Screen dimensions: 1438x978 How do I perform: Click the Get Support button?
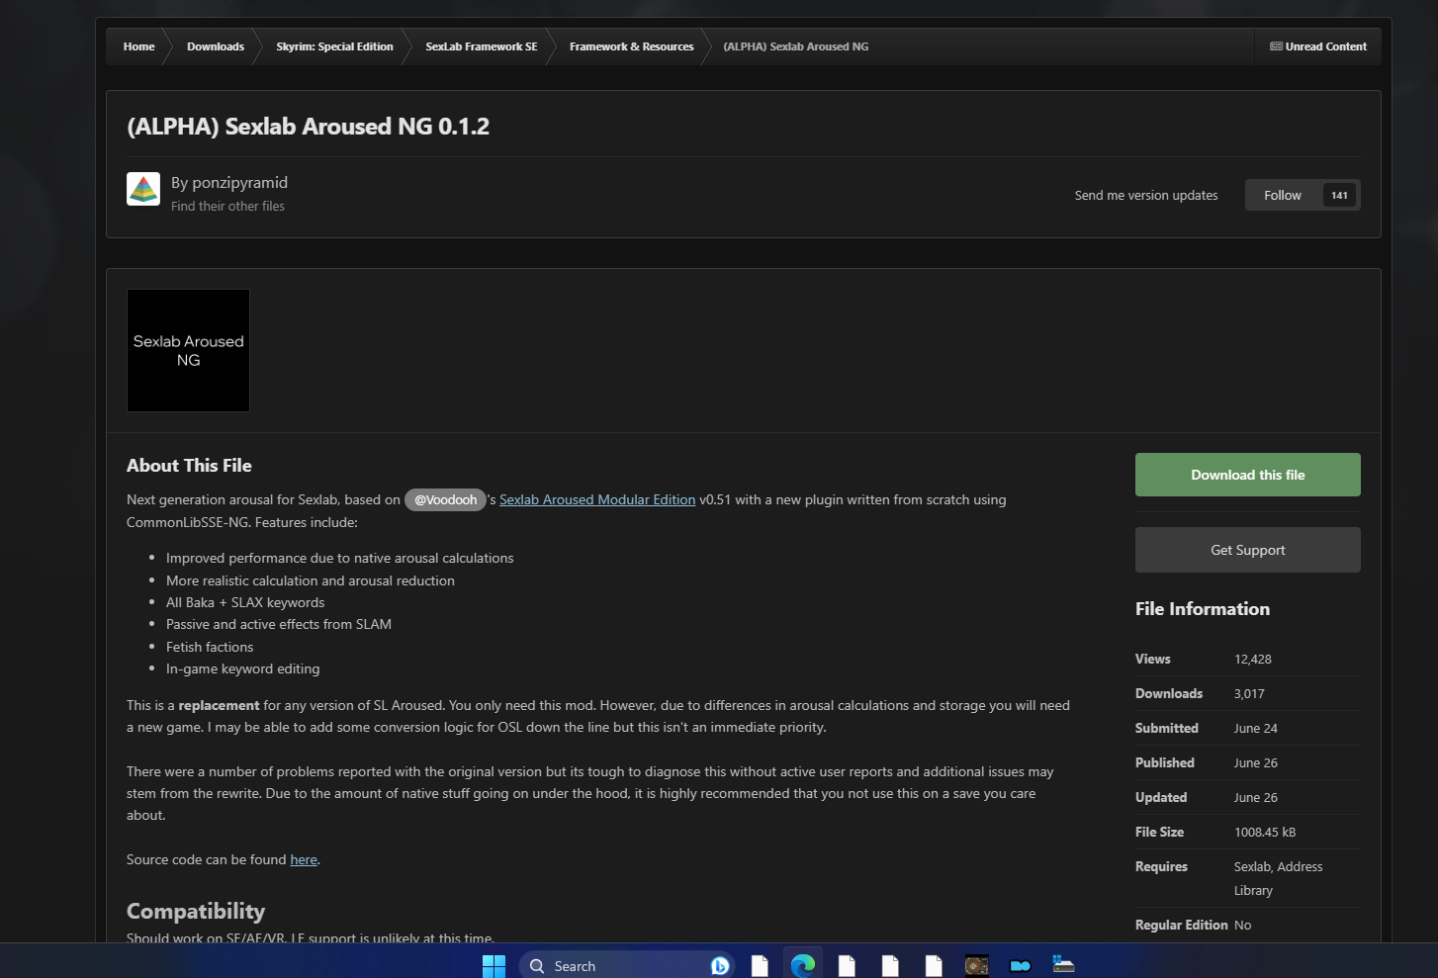1248,550
